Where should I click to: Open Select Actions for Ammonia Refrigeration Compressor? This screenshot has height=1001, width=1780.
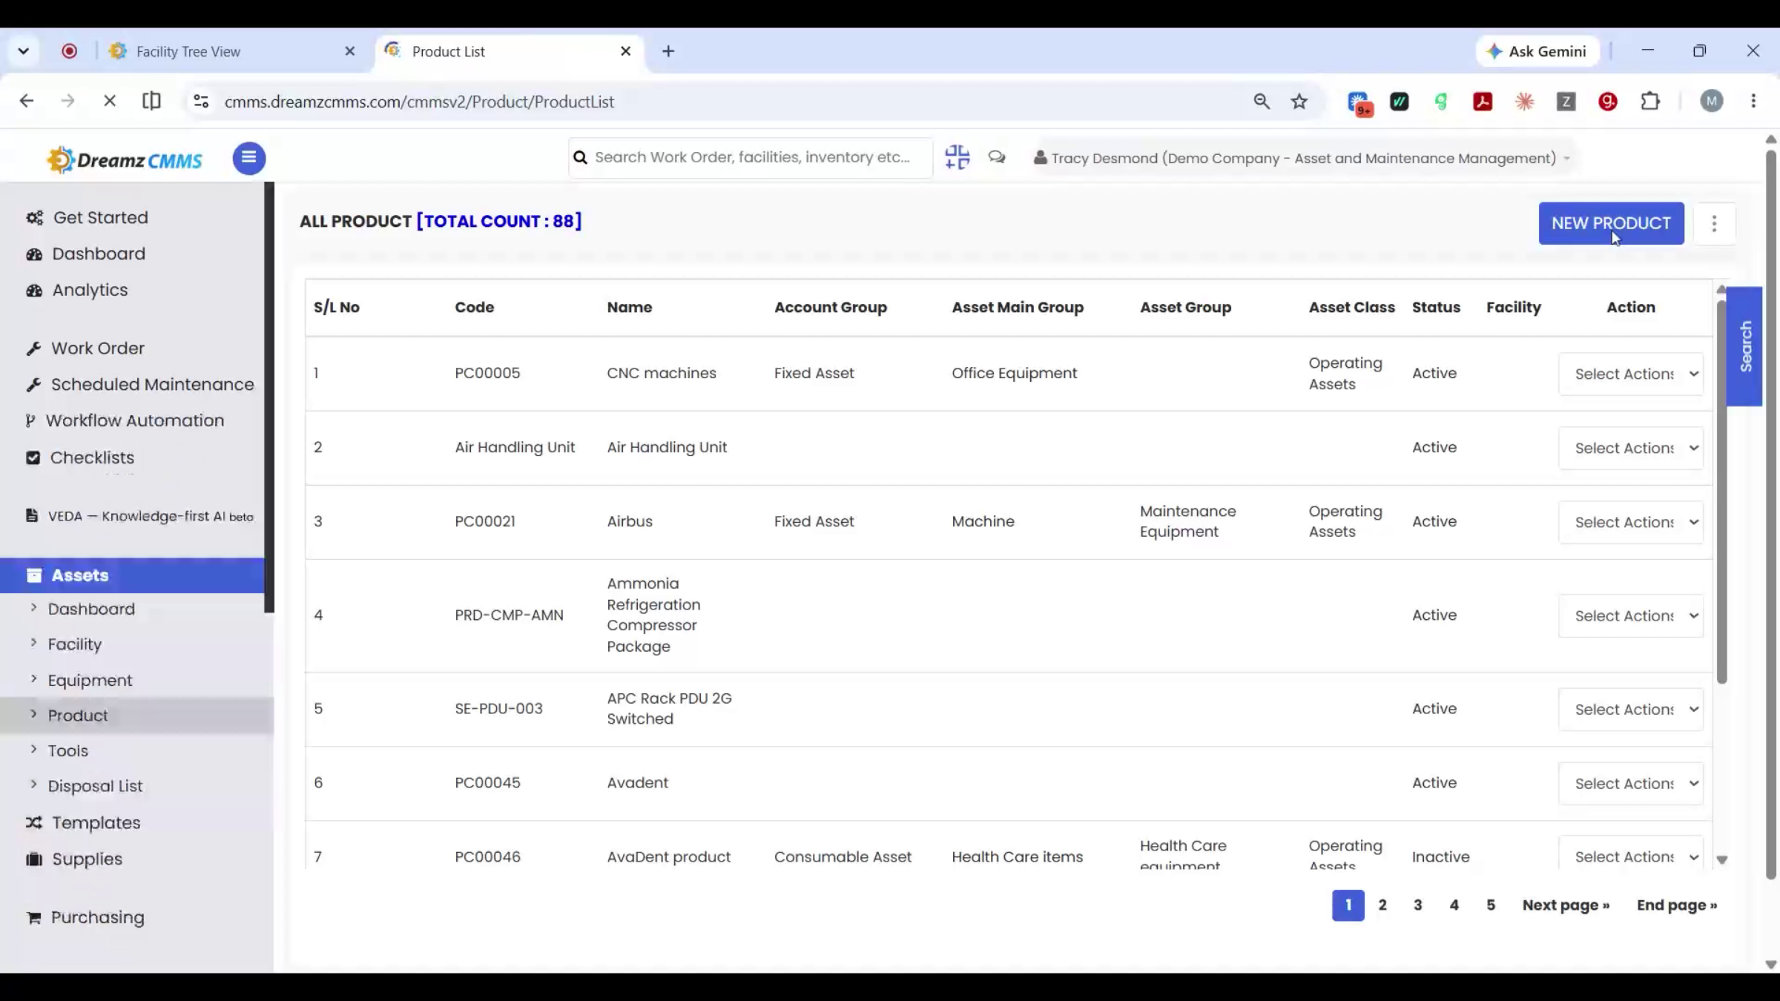1630,615
